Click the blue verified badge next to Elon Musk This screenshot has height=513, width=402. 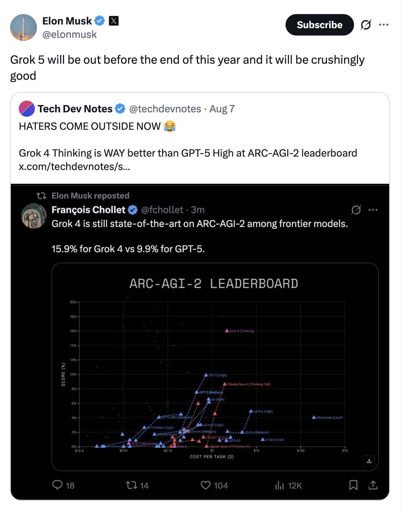100,21
